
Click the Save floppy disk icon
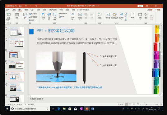(x=20, y=6)
